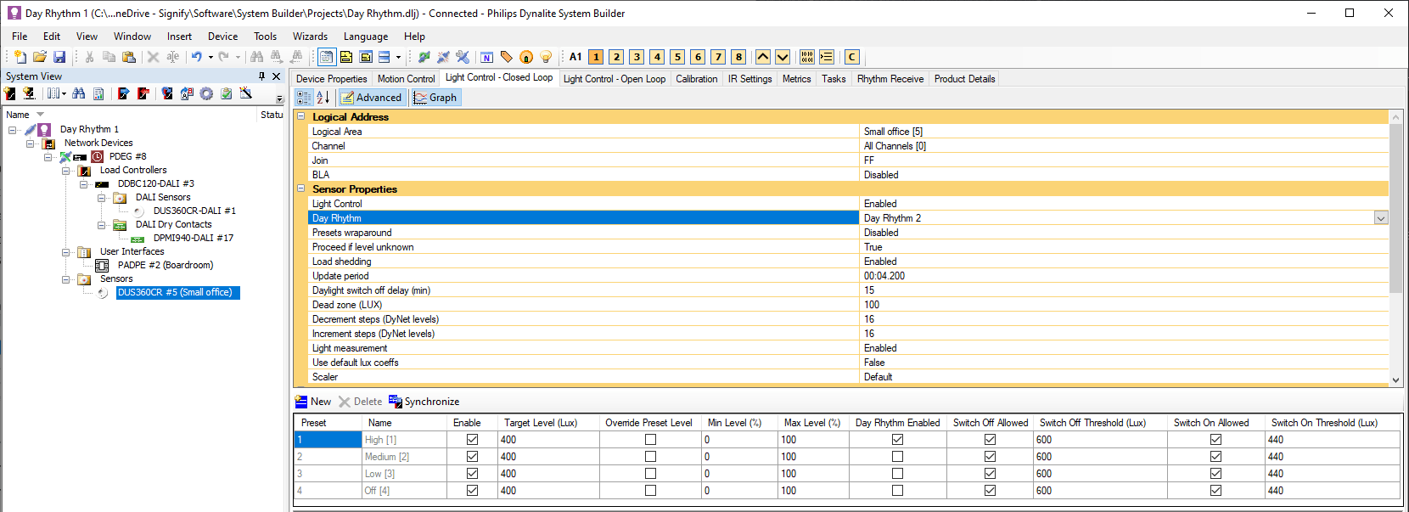This screenshot has height=512, width=1409.
Task: Select preset button 8 in the toolbar
Action: pyautogui.click(x=738, y=57)
